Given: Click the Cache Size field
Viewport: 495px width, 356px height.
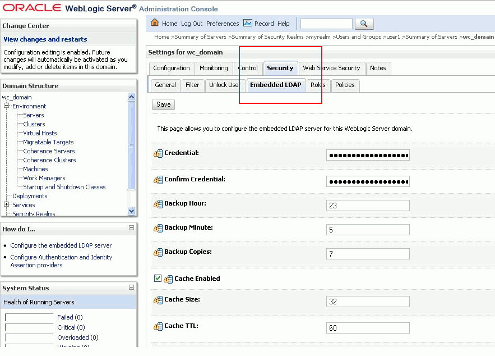Looking at the screenshot, I should tap(368, 302).
